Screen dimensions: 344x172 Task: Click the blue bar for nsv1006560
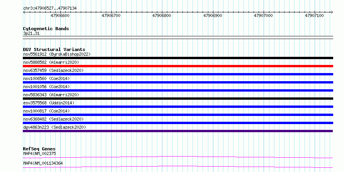click(178, 82)
